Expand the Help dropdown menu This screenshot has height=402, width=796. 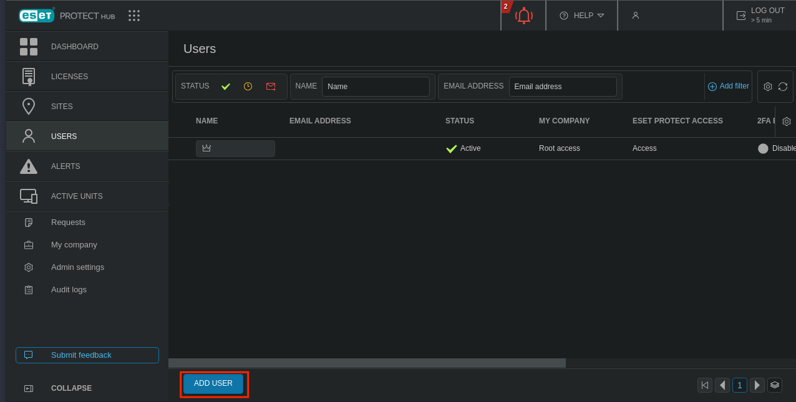tap(582, 16)
